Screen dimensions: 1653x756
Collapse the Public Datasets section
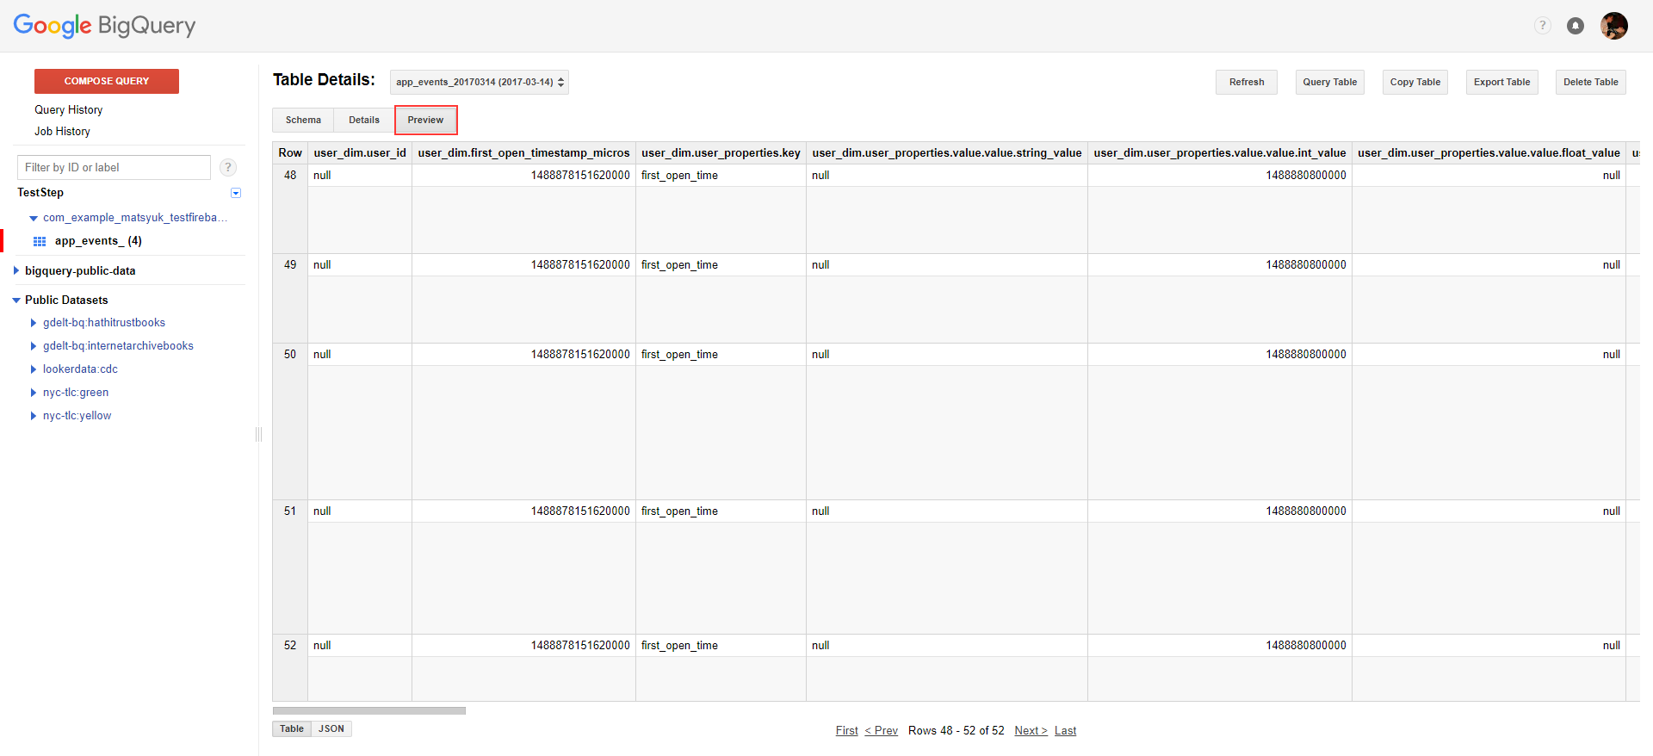[x=16, y=301]
